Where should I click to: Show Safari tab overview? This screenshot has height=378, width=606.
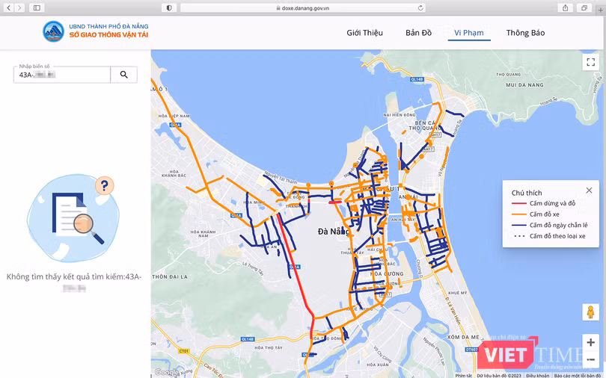click(584, 7)
